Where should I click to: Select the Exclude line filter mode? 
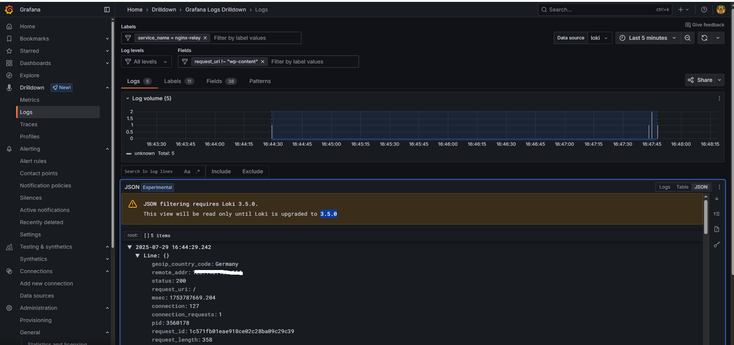pyautogui.click(x=253, y=171)
